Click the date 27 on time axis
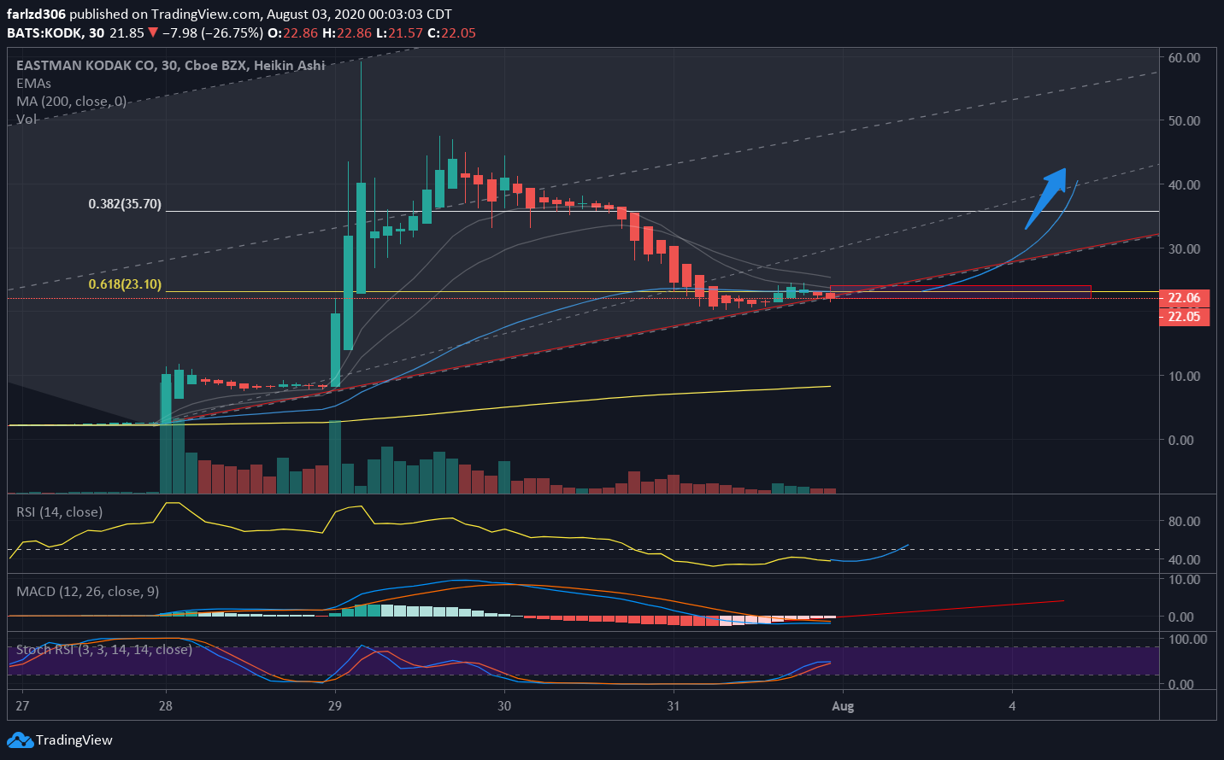The image size is (1224, 760). tap(22, 705)
